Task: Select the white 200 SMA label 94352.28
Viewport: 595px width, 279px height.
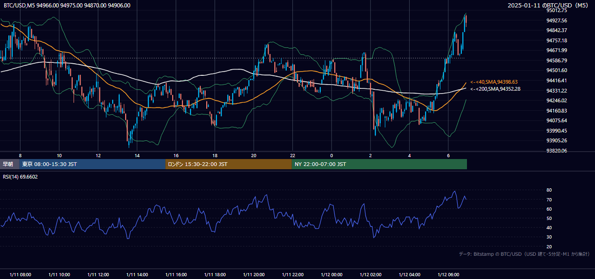Action: (495, 89)
